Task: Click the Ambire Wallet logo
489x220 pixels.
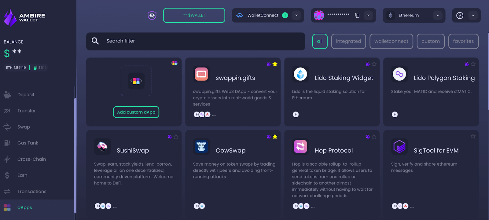Action: tap(24, 17)
